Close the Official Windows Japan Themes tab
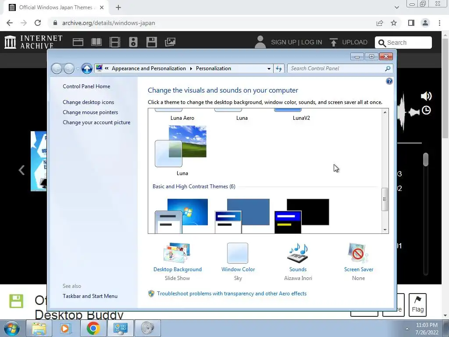The width and height of the screenshot is (449, 337). [102, 7]
